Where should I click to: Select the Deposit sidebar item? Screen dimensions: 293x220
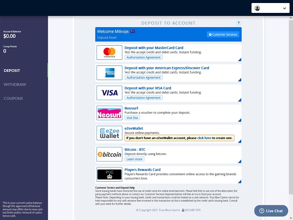[12, 71]
